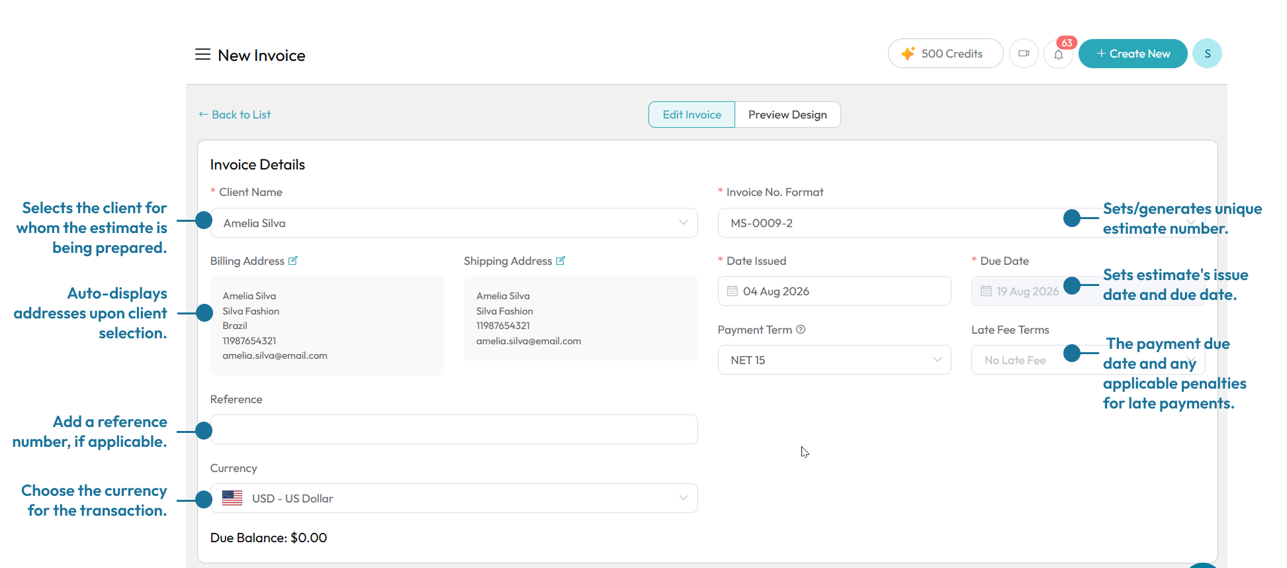Click the Invoice Details heading
This screenshot has height=568, width=1287.
(x=257, y=165)
